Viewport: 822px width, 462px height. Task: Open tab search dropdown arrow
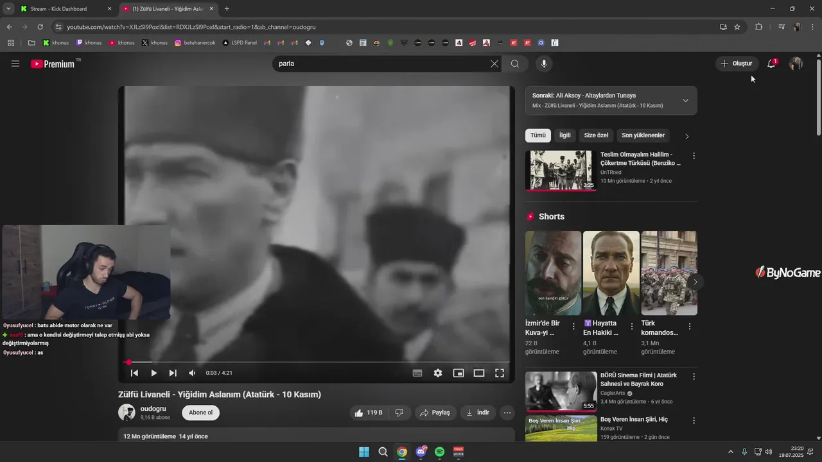click(x=8, y=9)
